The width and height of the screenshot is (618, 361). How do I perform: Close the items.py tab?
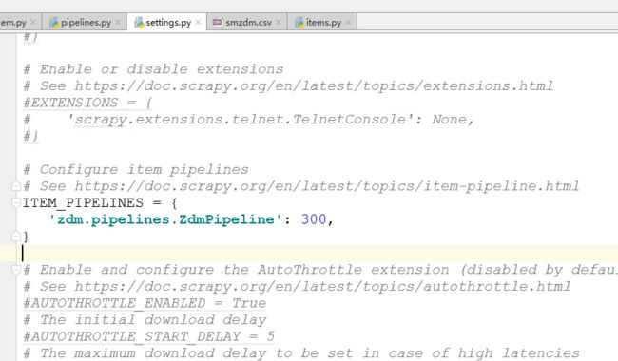[x=348, y=23]
